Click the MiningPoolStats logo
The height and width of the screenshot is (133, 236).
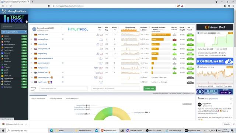[x=14, y=11]
